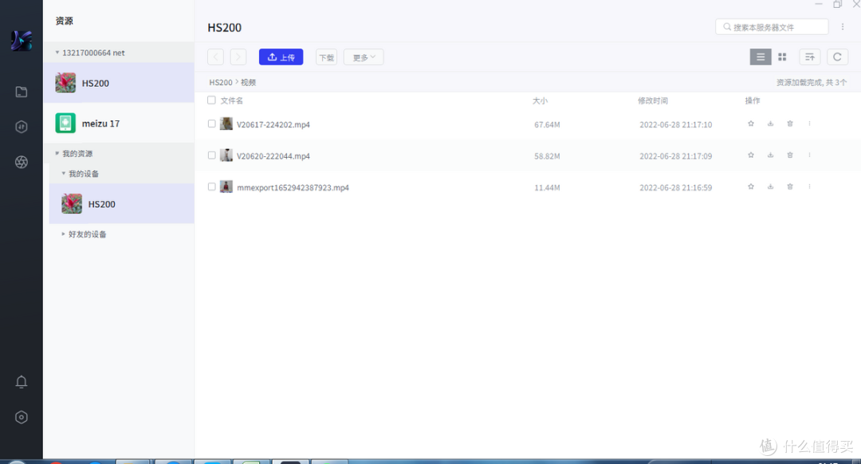Click the 67.64M size value
The width and height of the screenshot is (861, 464).
click(547, 124)
